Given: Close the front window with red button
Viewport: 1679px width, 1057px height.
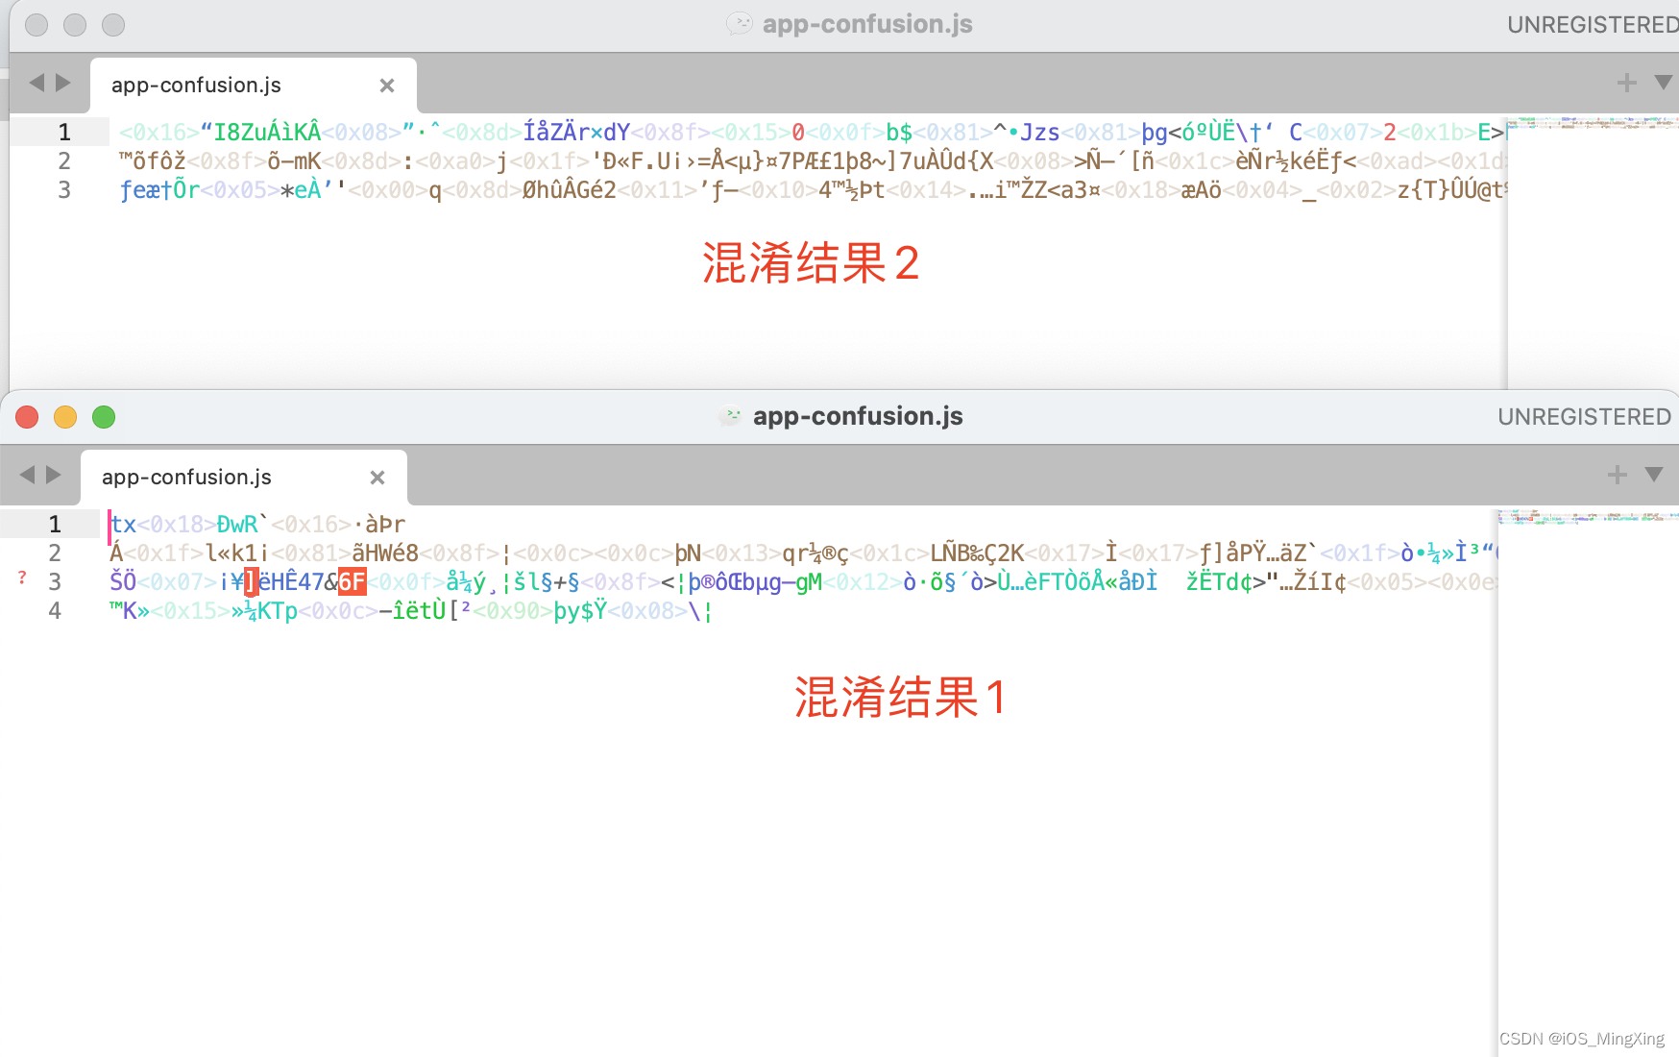Looking at the screenshot, I should (x=27, y=416).
